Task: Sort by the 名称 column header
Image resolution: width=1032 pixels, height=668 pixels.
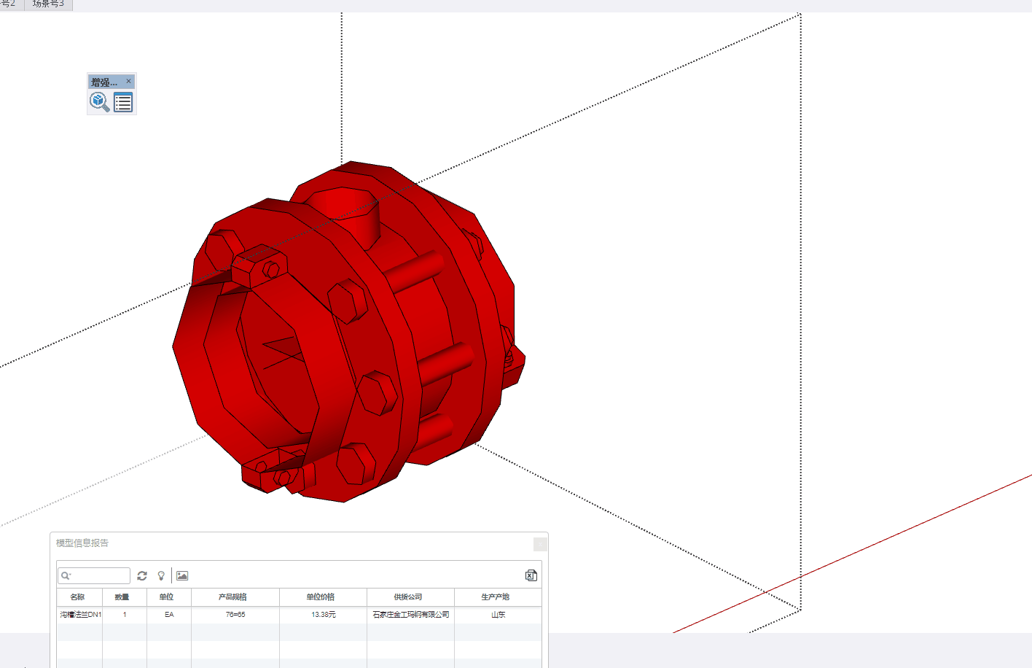Action: tap(78, 597)
